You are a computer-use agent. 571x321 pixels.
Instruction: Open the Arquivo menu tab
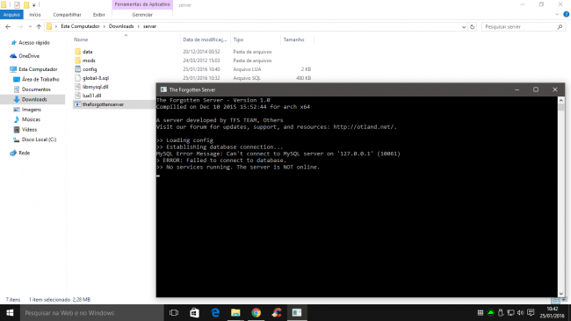11,15
